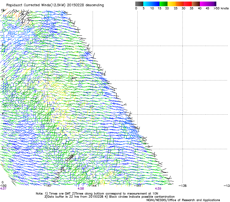The height and width of the screenshot is (202, 230).
Task: Click the blue 10-15 knots color swatch
Action: point(155,4)
